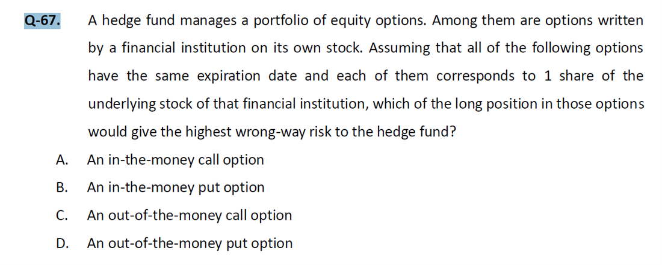Choose answer D out-of-the-money put option
The height and width of the screenshot is (265, 662).
tap(190, 243)
